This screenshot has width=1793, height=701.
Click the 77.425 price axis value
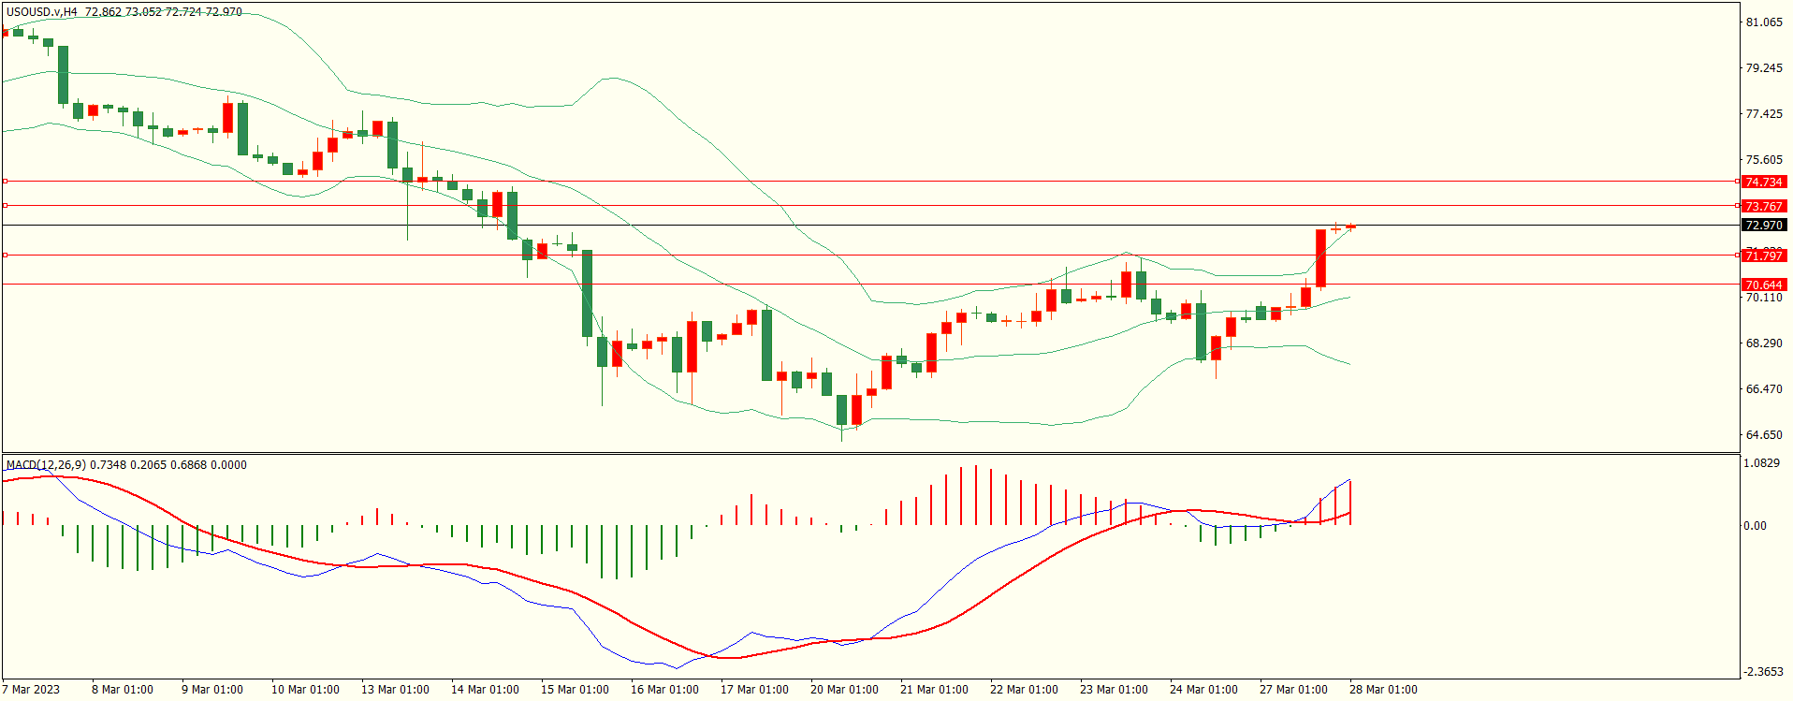1764,114
